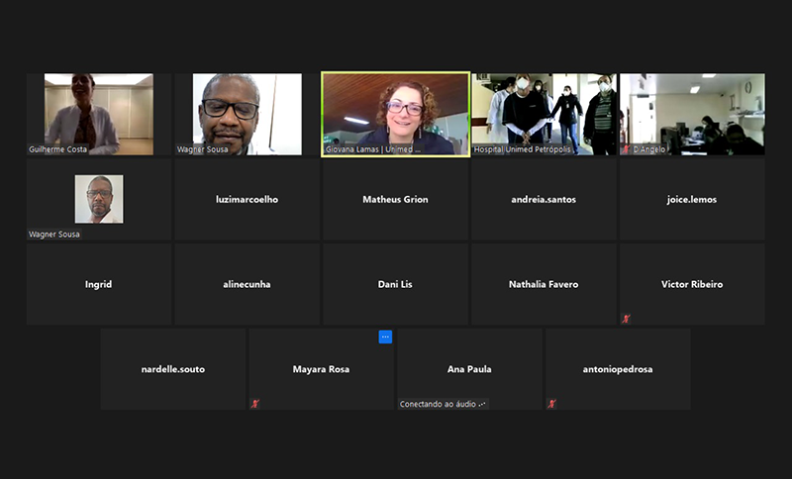Choose the joice.lemos participant tile
This screenshot has width=792, height=479.
click(x=692, y=199)
